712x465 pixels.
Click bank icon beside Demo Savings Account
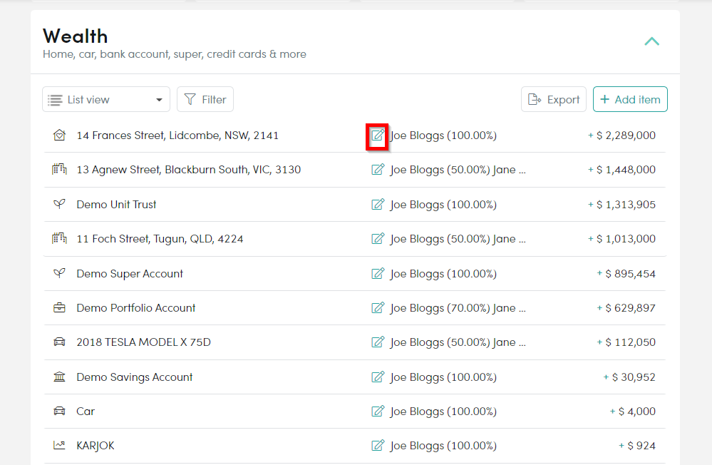pyautogui.click(x=59, y=377)
